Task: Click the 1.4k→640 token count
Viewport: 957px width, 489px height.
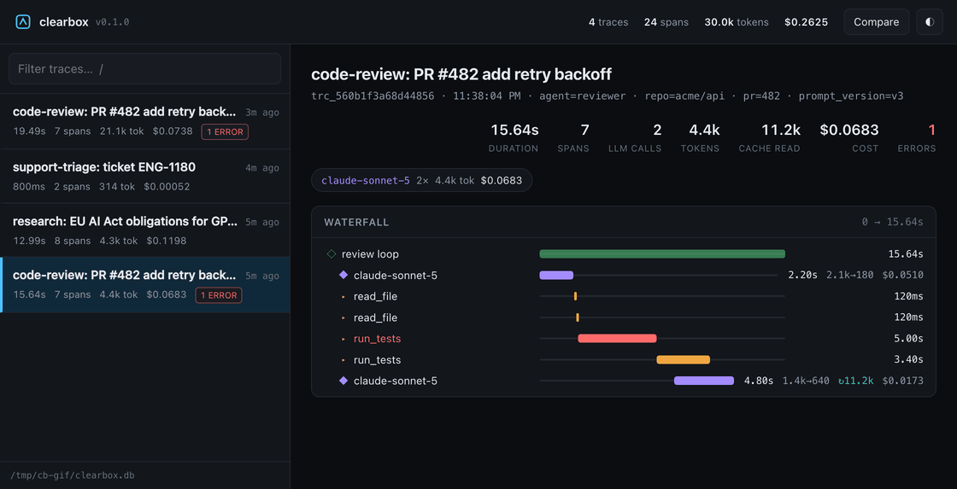Action: (806, 381)
